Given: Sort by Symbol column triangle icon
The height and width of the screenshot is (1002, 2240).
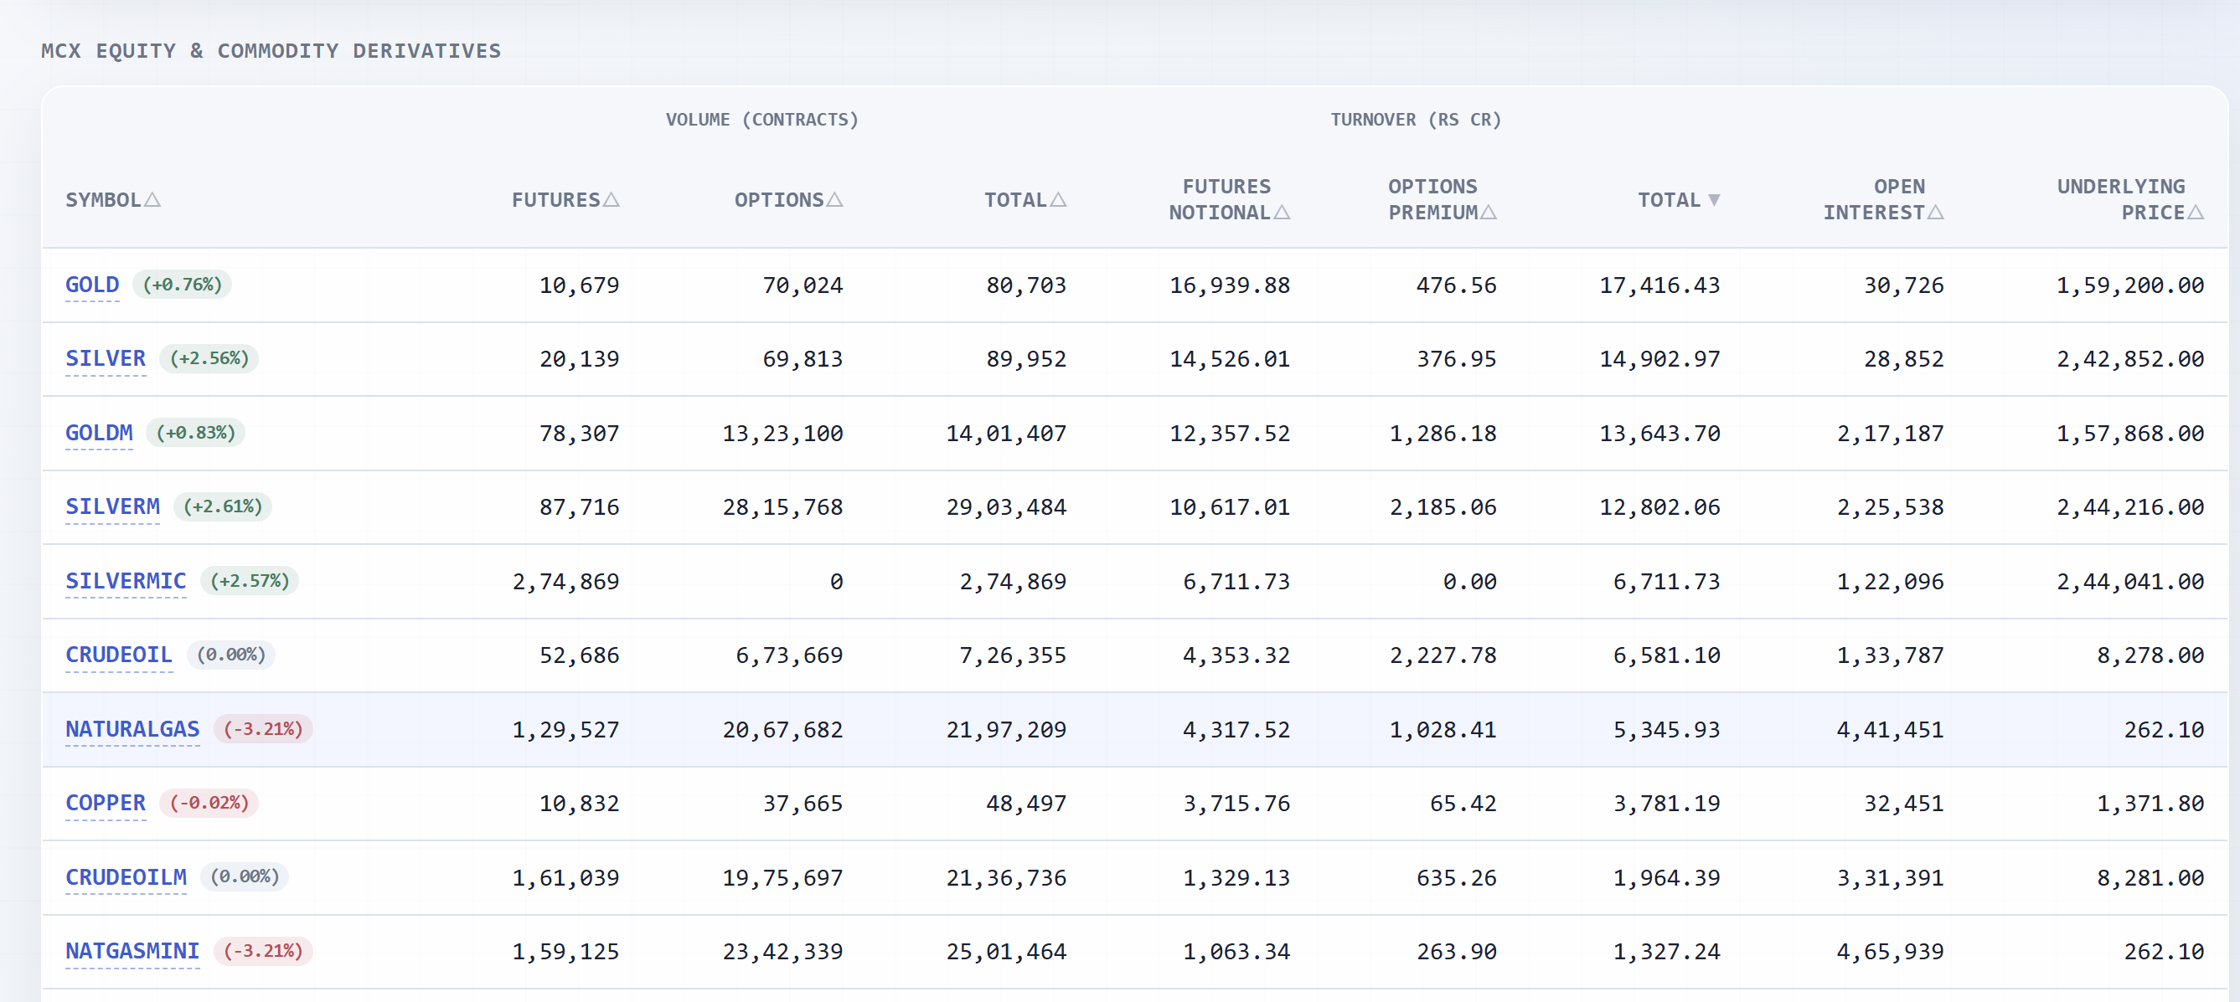Looking at the screenshot, I should pyautogui.click(x=152, y=200).
